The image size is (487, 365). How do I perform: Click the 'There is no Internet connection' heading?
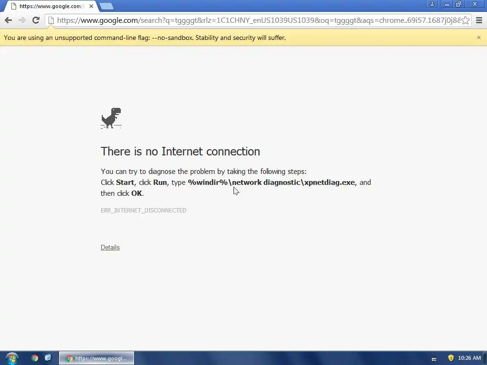pyautogui.click(x=180, y=152)
